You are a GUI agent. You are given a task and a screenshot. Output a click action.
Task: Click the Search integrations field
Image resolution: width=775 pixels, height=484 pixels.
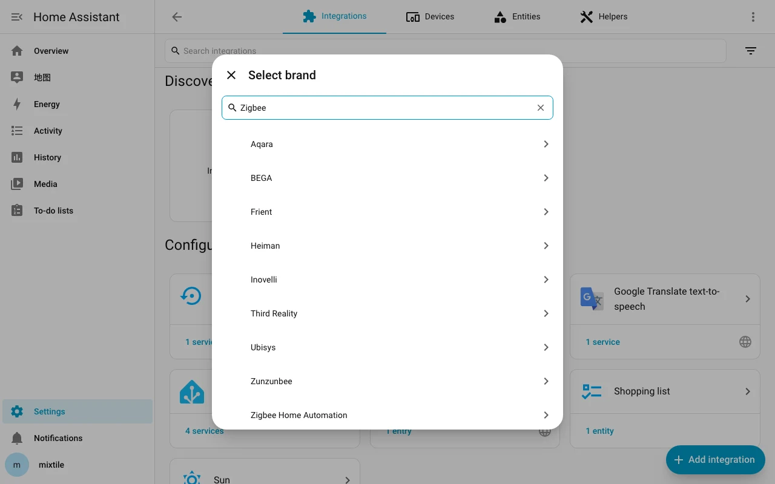coord(446,51)
